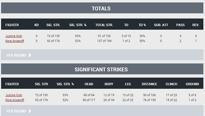The width and height of the screenshot is (205, 116).
Task: Click the arrow icon beside Per Round under Significant Strikes
Action: coord(30,111)
